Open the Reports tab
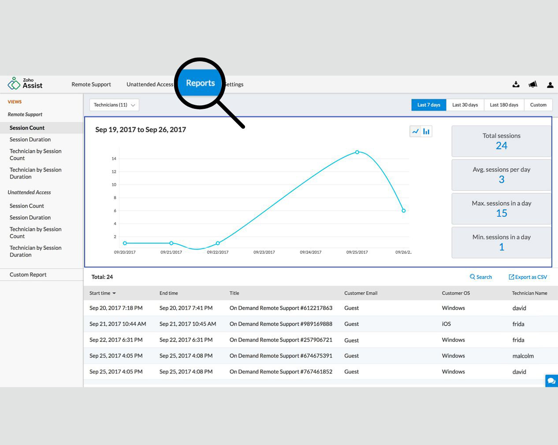 201,83
